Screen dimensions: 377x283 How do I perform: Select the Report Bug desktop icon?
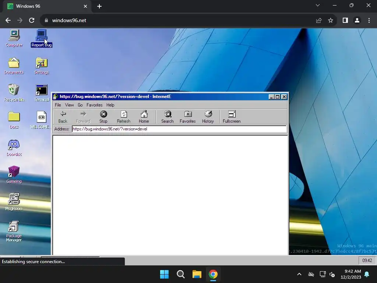pos(41,38)
